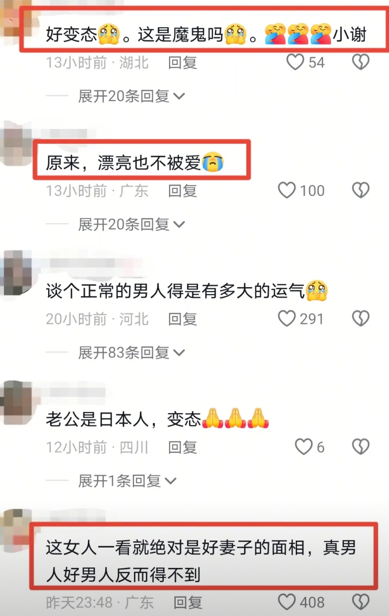Viewport: 389px width, 616px height.
Task: Dislike the Hubei comment using broken heart
Action: tap(361, 62)
